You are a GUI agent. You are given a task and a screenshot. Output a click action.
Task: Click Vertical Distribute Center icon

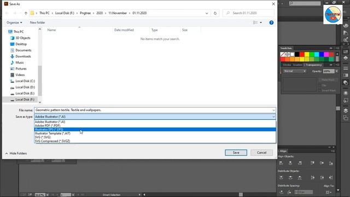tap(290, 177)
